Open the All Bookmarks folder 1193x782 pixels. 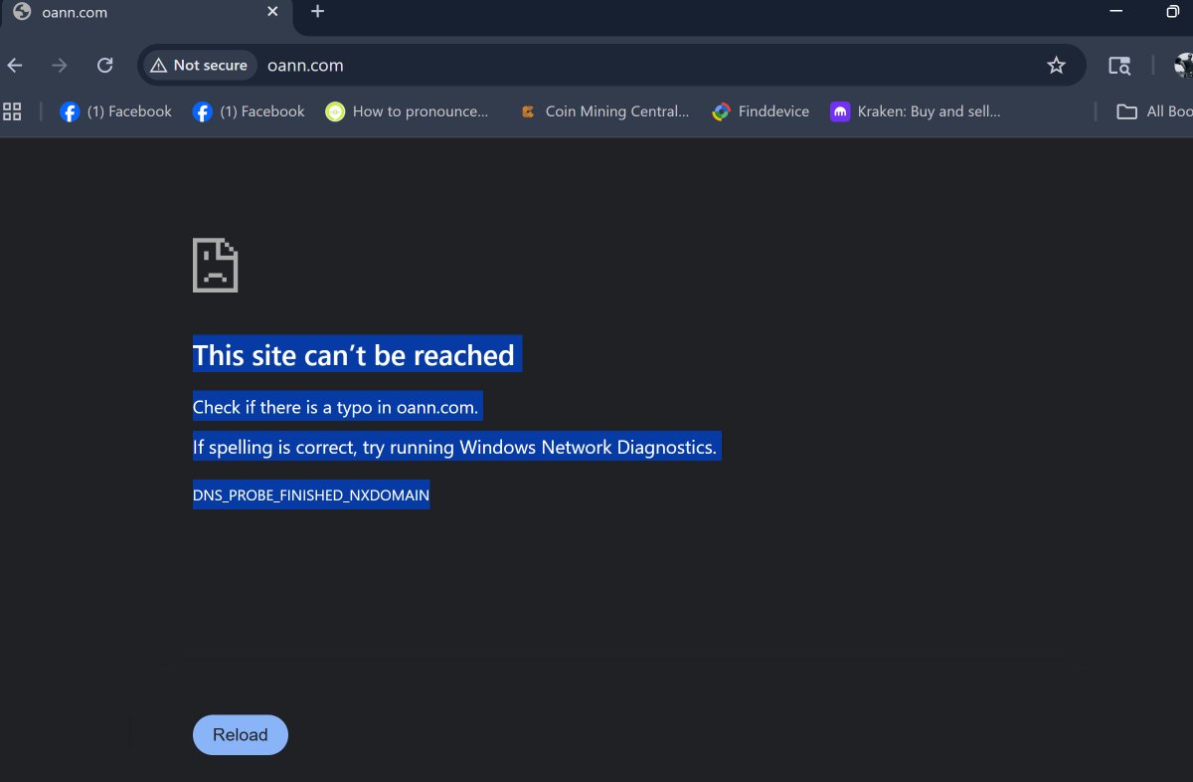click(1154, 111)
